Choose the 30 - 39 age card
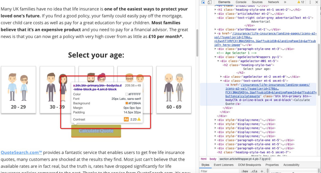This screenshot has height=173, width=321. (57, 90)
